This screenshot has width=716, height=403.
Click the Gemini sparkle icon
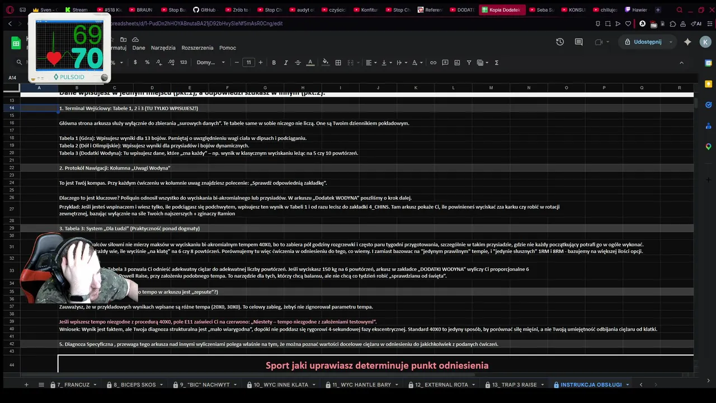(x=687, y=42)
